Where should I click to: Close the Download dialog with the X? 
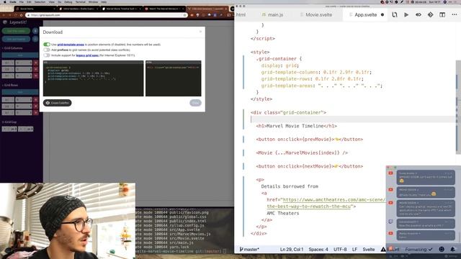200,32
